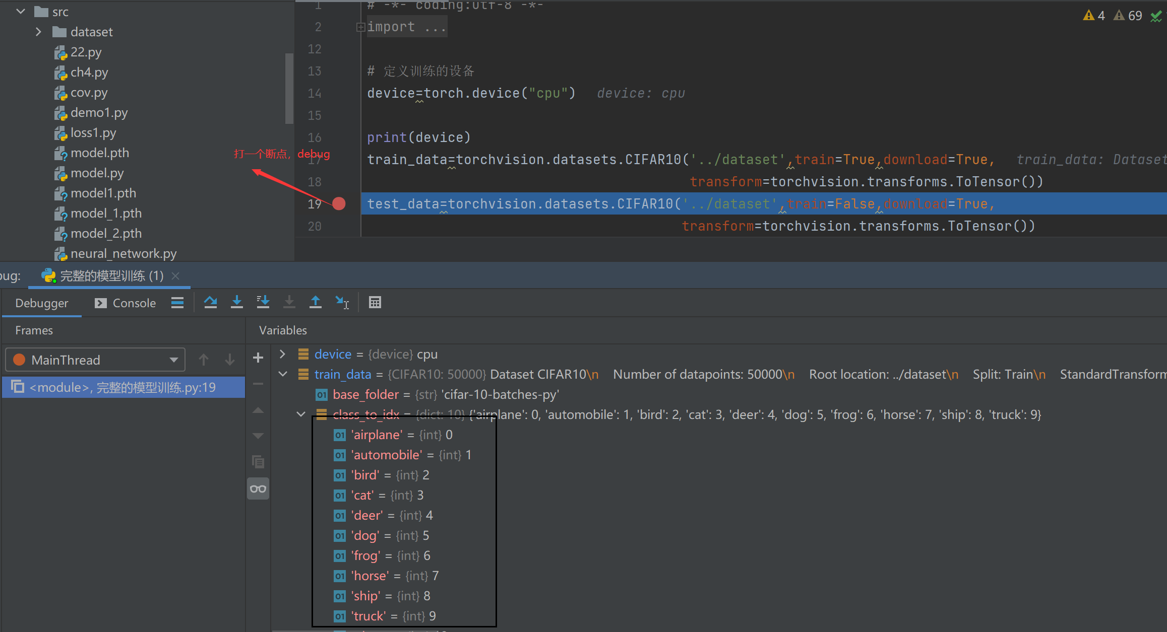Click weak warnings count 69 indicator
The width and height of the screenshot is (1167, 632).
(1128, 16)
